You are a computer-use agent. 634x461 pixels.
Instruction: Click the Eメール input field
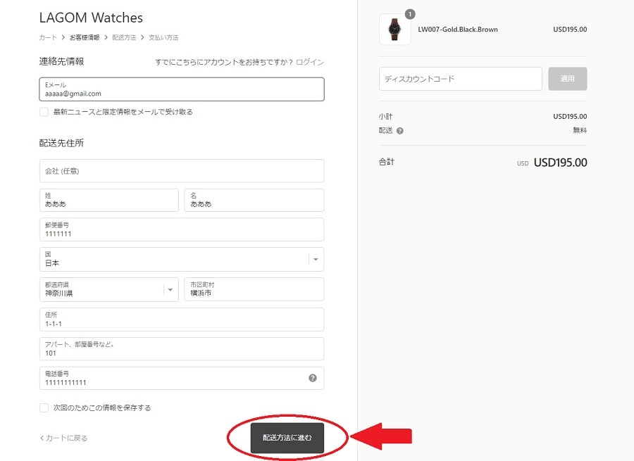(182, 89)
